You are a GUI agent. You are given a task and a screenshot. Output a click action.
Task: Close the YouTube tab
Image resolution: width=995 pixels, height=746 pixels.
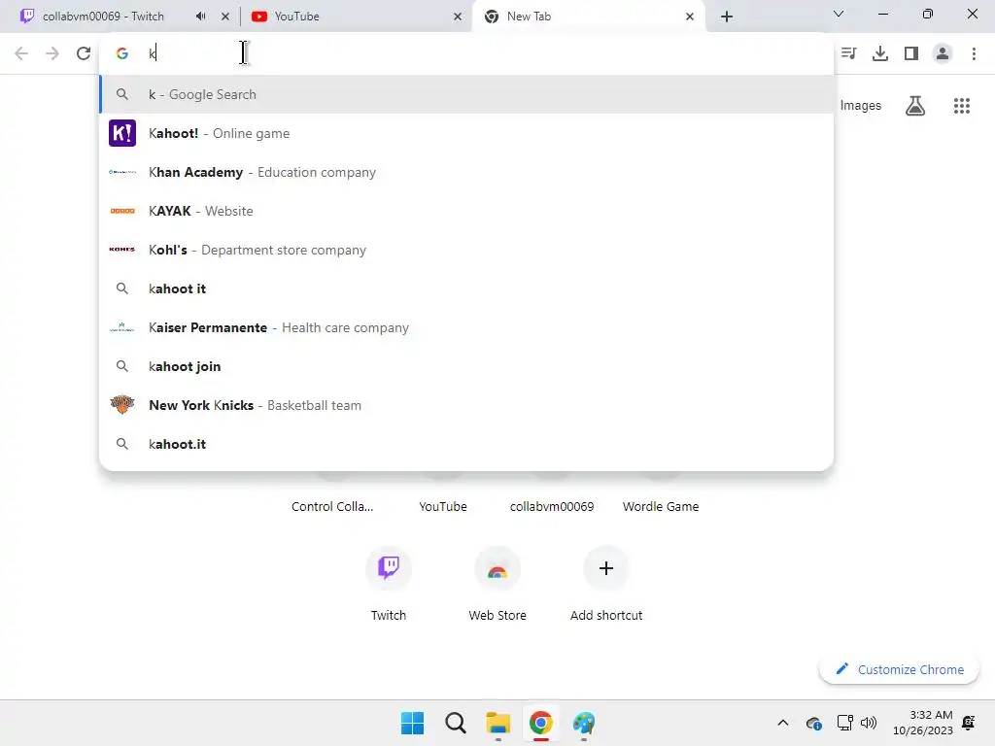pos(458,17)
